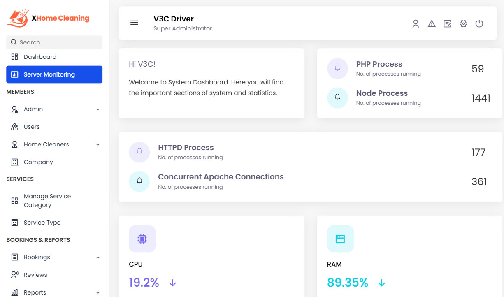The image size is (504, 297).
Task: Click the bell icon beside PHP Process
Action: point(337,68)
